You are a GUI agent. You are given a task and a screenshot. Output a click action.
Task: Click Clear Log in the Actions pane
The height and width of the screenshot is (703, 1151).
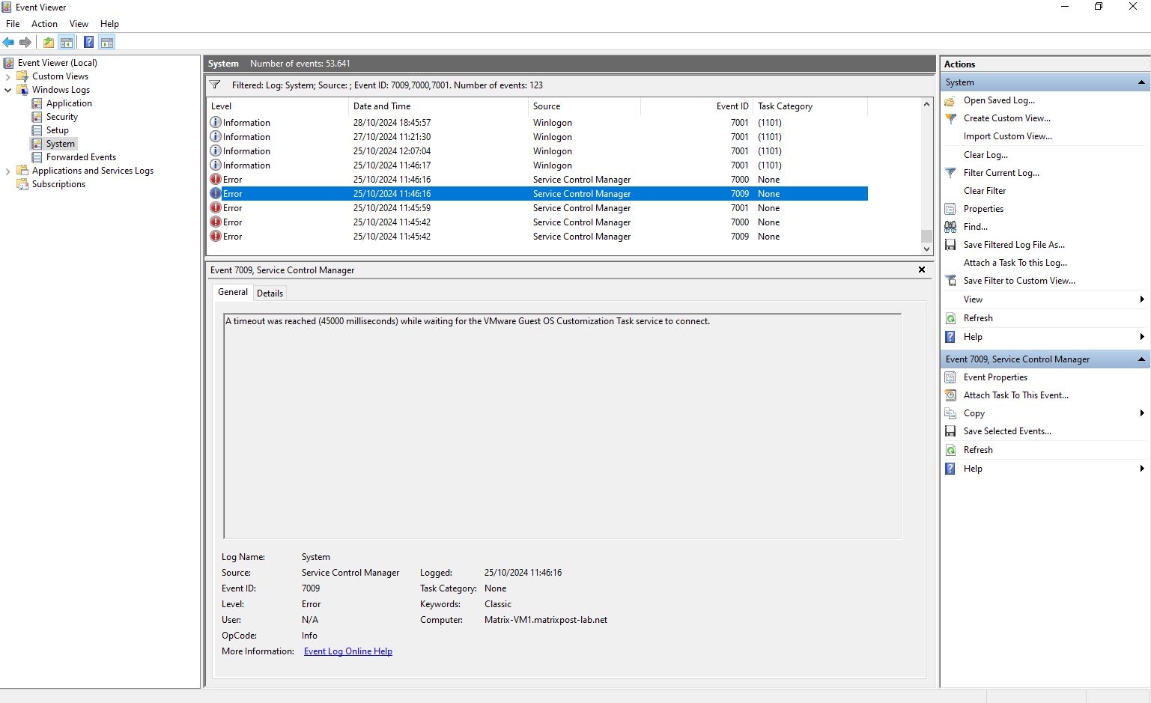pyautogui.click(x=986, y=155)
